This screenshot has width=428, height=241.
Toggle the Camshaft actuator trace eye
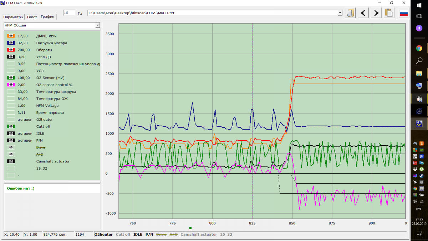[11, 161]
